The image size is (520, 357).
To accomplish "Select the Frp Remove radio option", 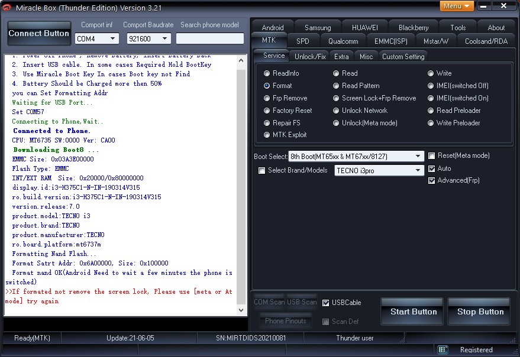I will point(285,98).
